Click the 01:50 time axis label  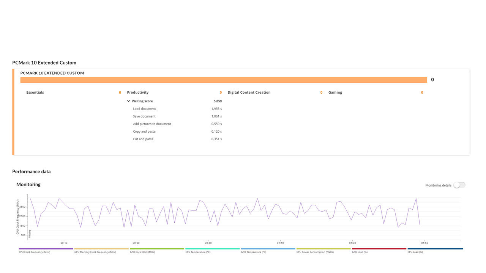[424, 243]
